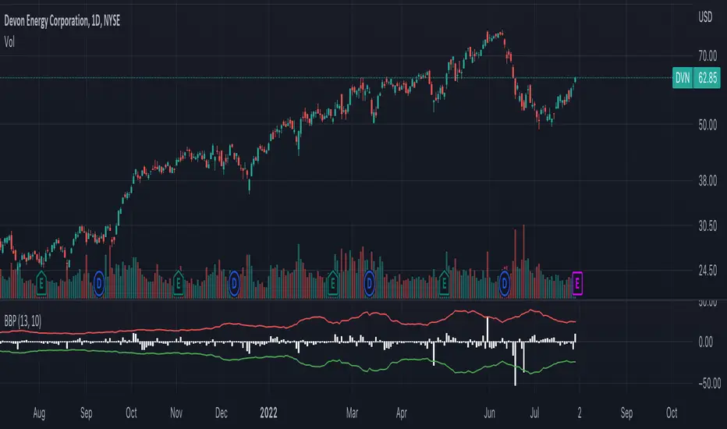Image resolution: width=727 pixels, height=429 pixels.
Task: Click the Aug label on time axis
Action: click(x=39, y=413)
